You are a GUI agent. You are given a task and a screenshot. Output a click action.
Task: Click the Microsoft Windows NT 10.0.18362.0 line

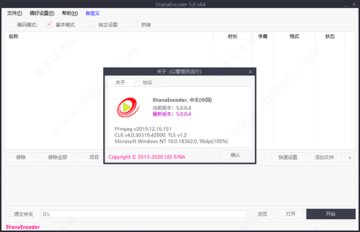click(x=171, y=141)
